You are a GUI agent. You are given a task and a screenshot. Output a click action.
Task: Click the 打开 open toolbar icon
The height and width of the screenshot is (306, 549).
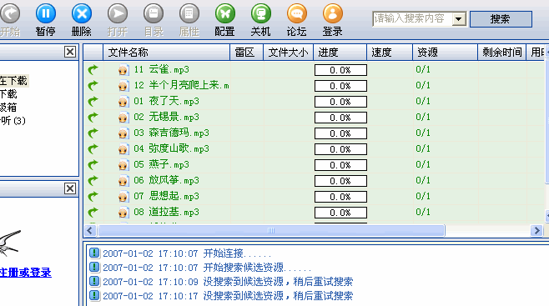tap(118, 14)
